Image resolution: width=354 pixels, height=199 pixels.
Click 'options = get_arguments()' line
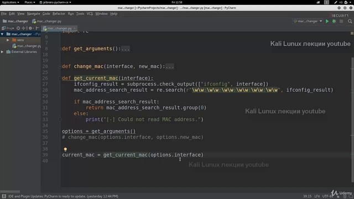pyautogui.click(x=99, y=131)
